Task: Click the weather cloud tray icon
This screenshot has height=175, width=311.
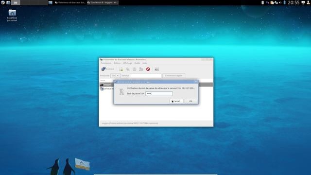Action: point(276,2)
